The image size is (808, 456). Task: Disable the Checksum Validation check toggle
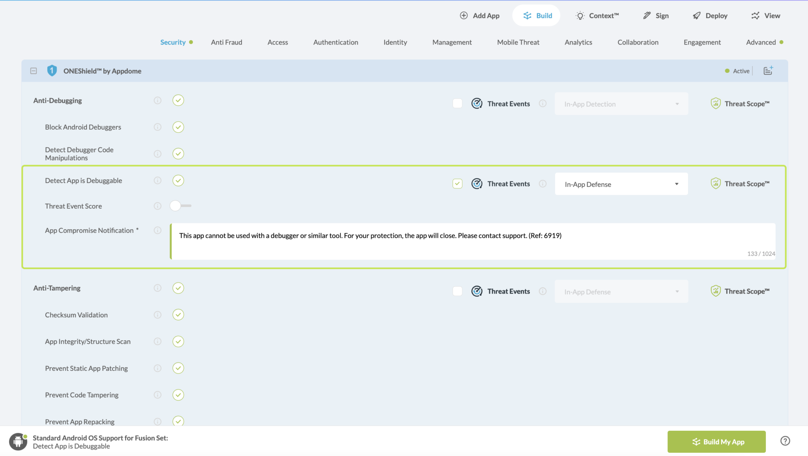point(178,315)
